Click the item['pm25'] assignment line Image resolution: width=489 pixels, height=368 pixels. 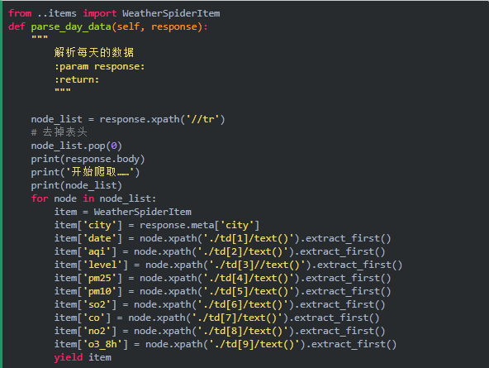[x=223, y=278]
